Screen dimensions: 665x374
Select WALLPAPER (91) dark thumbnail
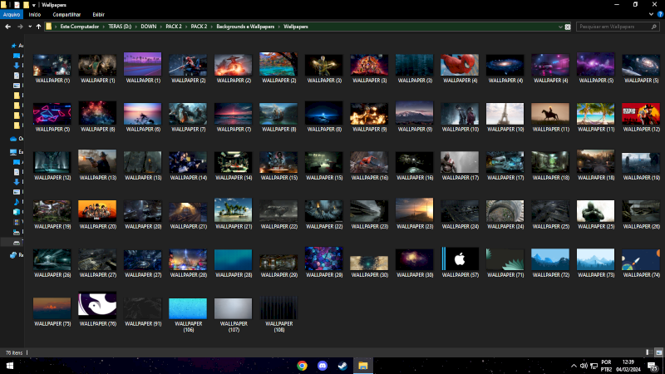click(142, 308)
